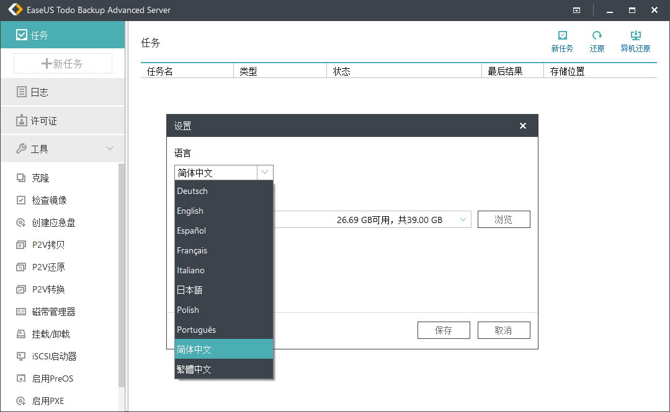Viewport: 670px width, 412px height.
Task: Click the EaseUS logo in title bar
Action: coord(16,10)
